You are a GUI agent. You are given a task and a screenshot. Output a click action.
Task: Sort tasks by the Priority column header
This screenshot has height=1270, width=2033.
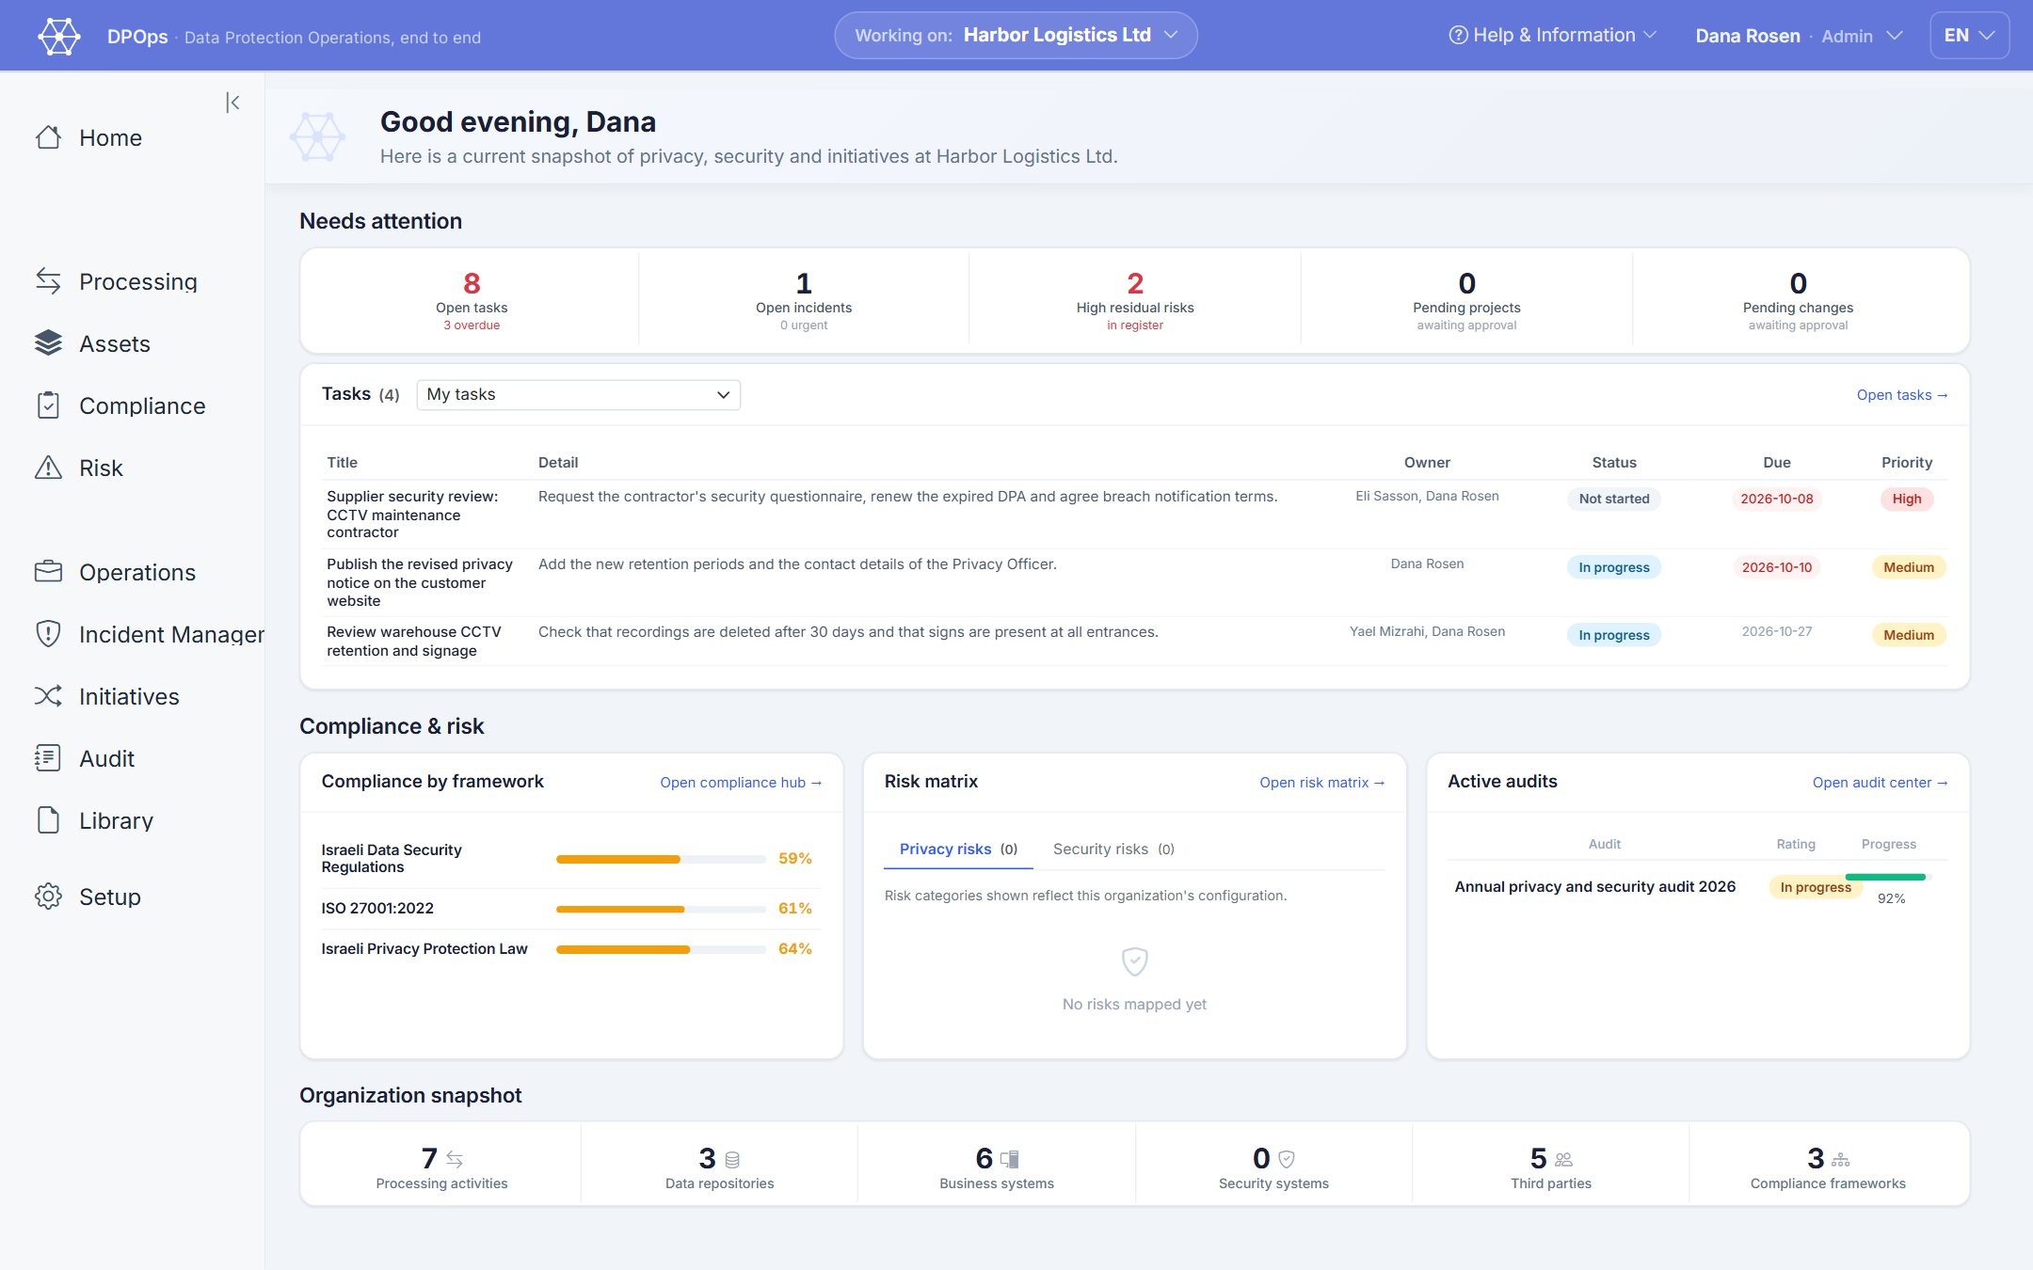click(x=1906, y=462)
